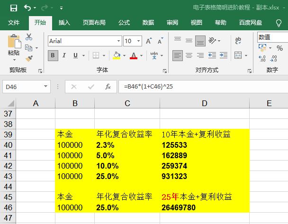This screenshot has width=288, height=224.
Task: Switch to the 数据 tab
Action: point(148,23)
